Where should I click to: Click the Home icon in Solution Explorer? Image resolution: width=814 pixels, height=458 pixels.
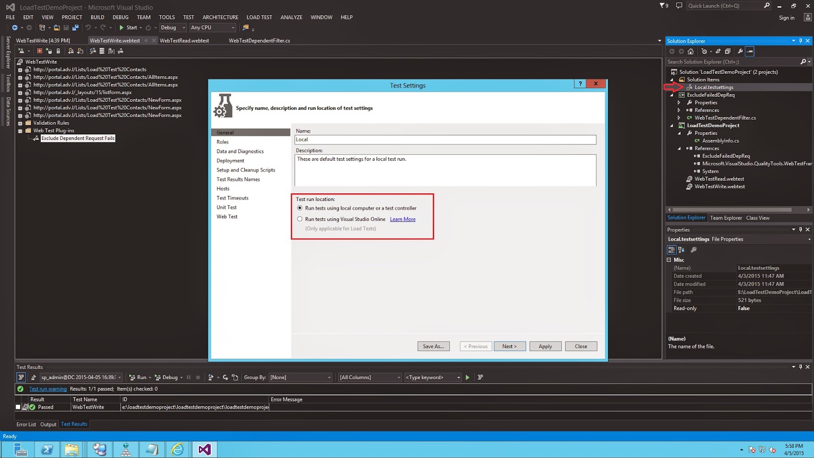pyautogui.click(x=690, y=51)
